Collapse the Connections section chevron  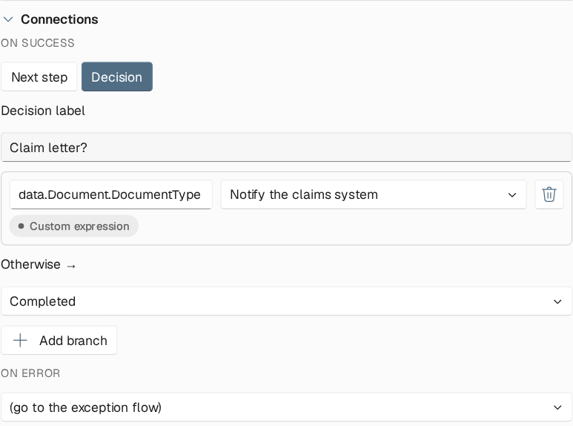(8, 19)
